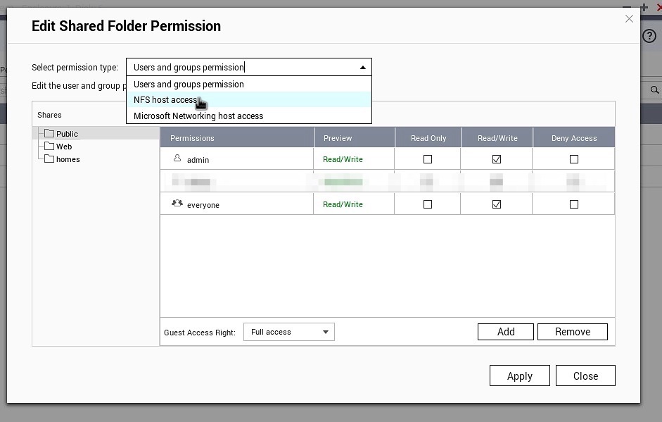The height and width of the screenshot is (422, 662).
Task: Enable Read Only for admin
Action: (x=428, y=159)
